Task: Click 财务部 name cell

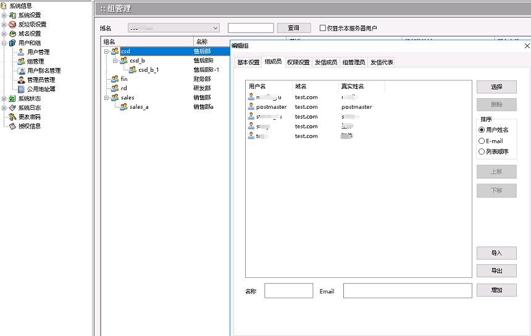Action: click(x=202, y=79)
